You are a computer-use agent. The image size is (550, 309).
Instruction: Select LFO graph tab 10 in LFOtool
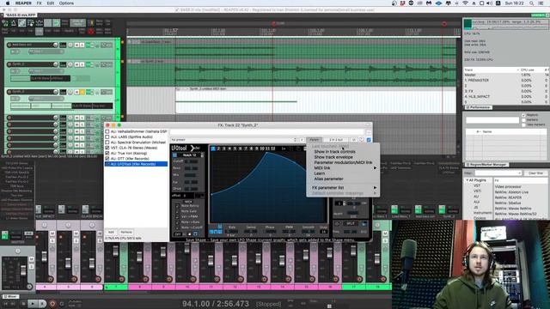(262, 148)
